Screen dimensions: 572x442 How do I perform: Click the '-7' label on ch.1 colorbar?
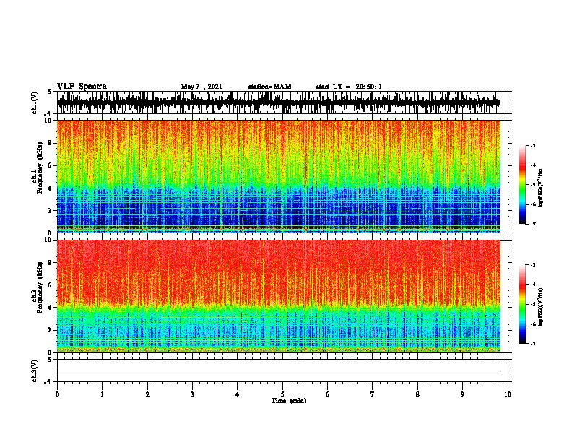coord(532,224)
